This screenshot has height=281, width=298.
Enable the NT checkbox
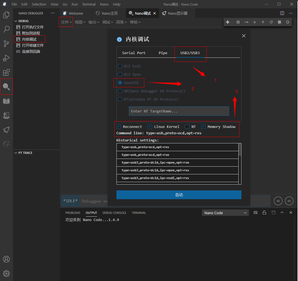pos(187,127)
